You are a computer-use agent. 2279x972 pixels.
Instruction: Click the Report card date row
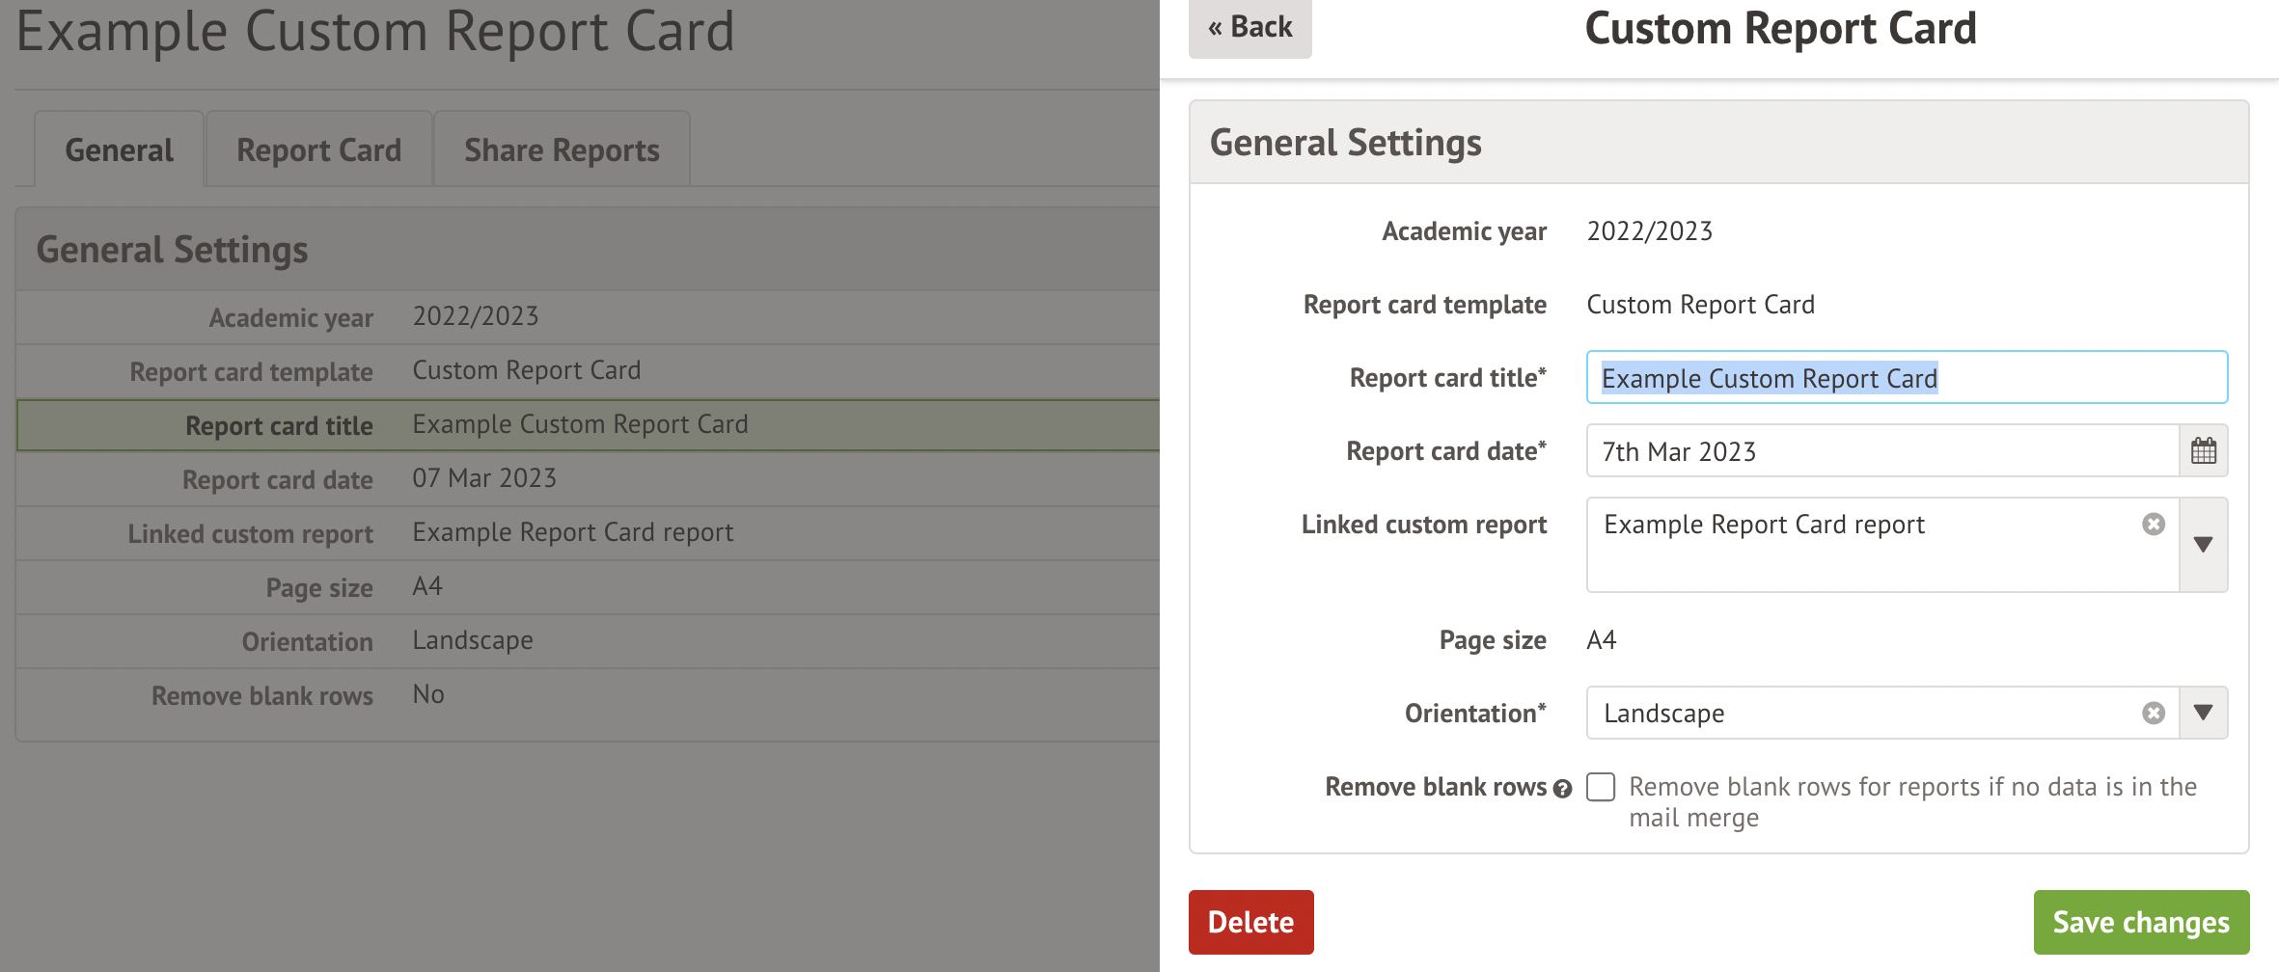(x=587, y=479)
